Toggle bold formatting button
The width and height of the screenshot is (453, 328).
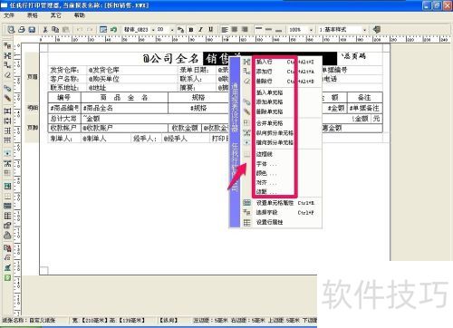pos(191,29)
